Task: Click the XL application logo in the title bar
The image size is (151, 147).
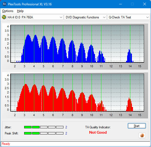Action: pyautogui.click(x=4, y=4)
